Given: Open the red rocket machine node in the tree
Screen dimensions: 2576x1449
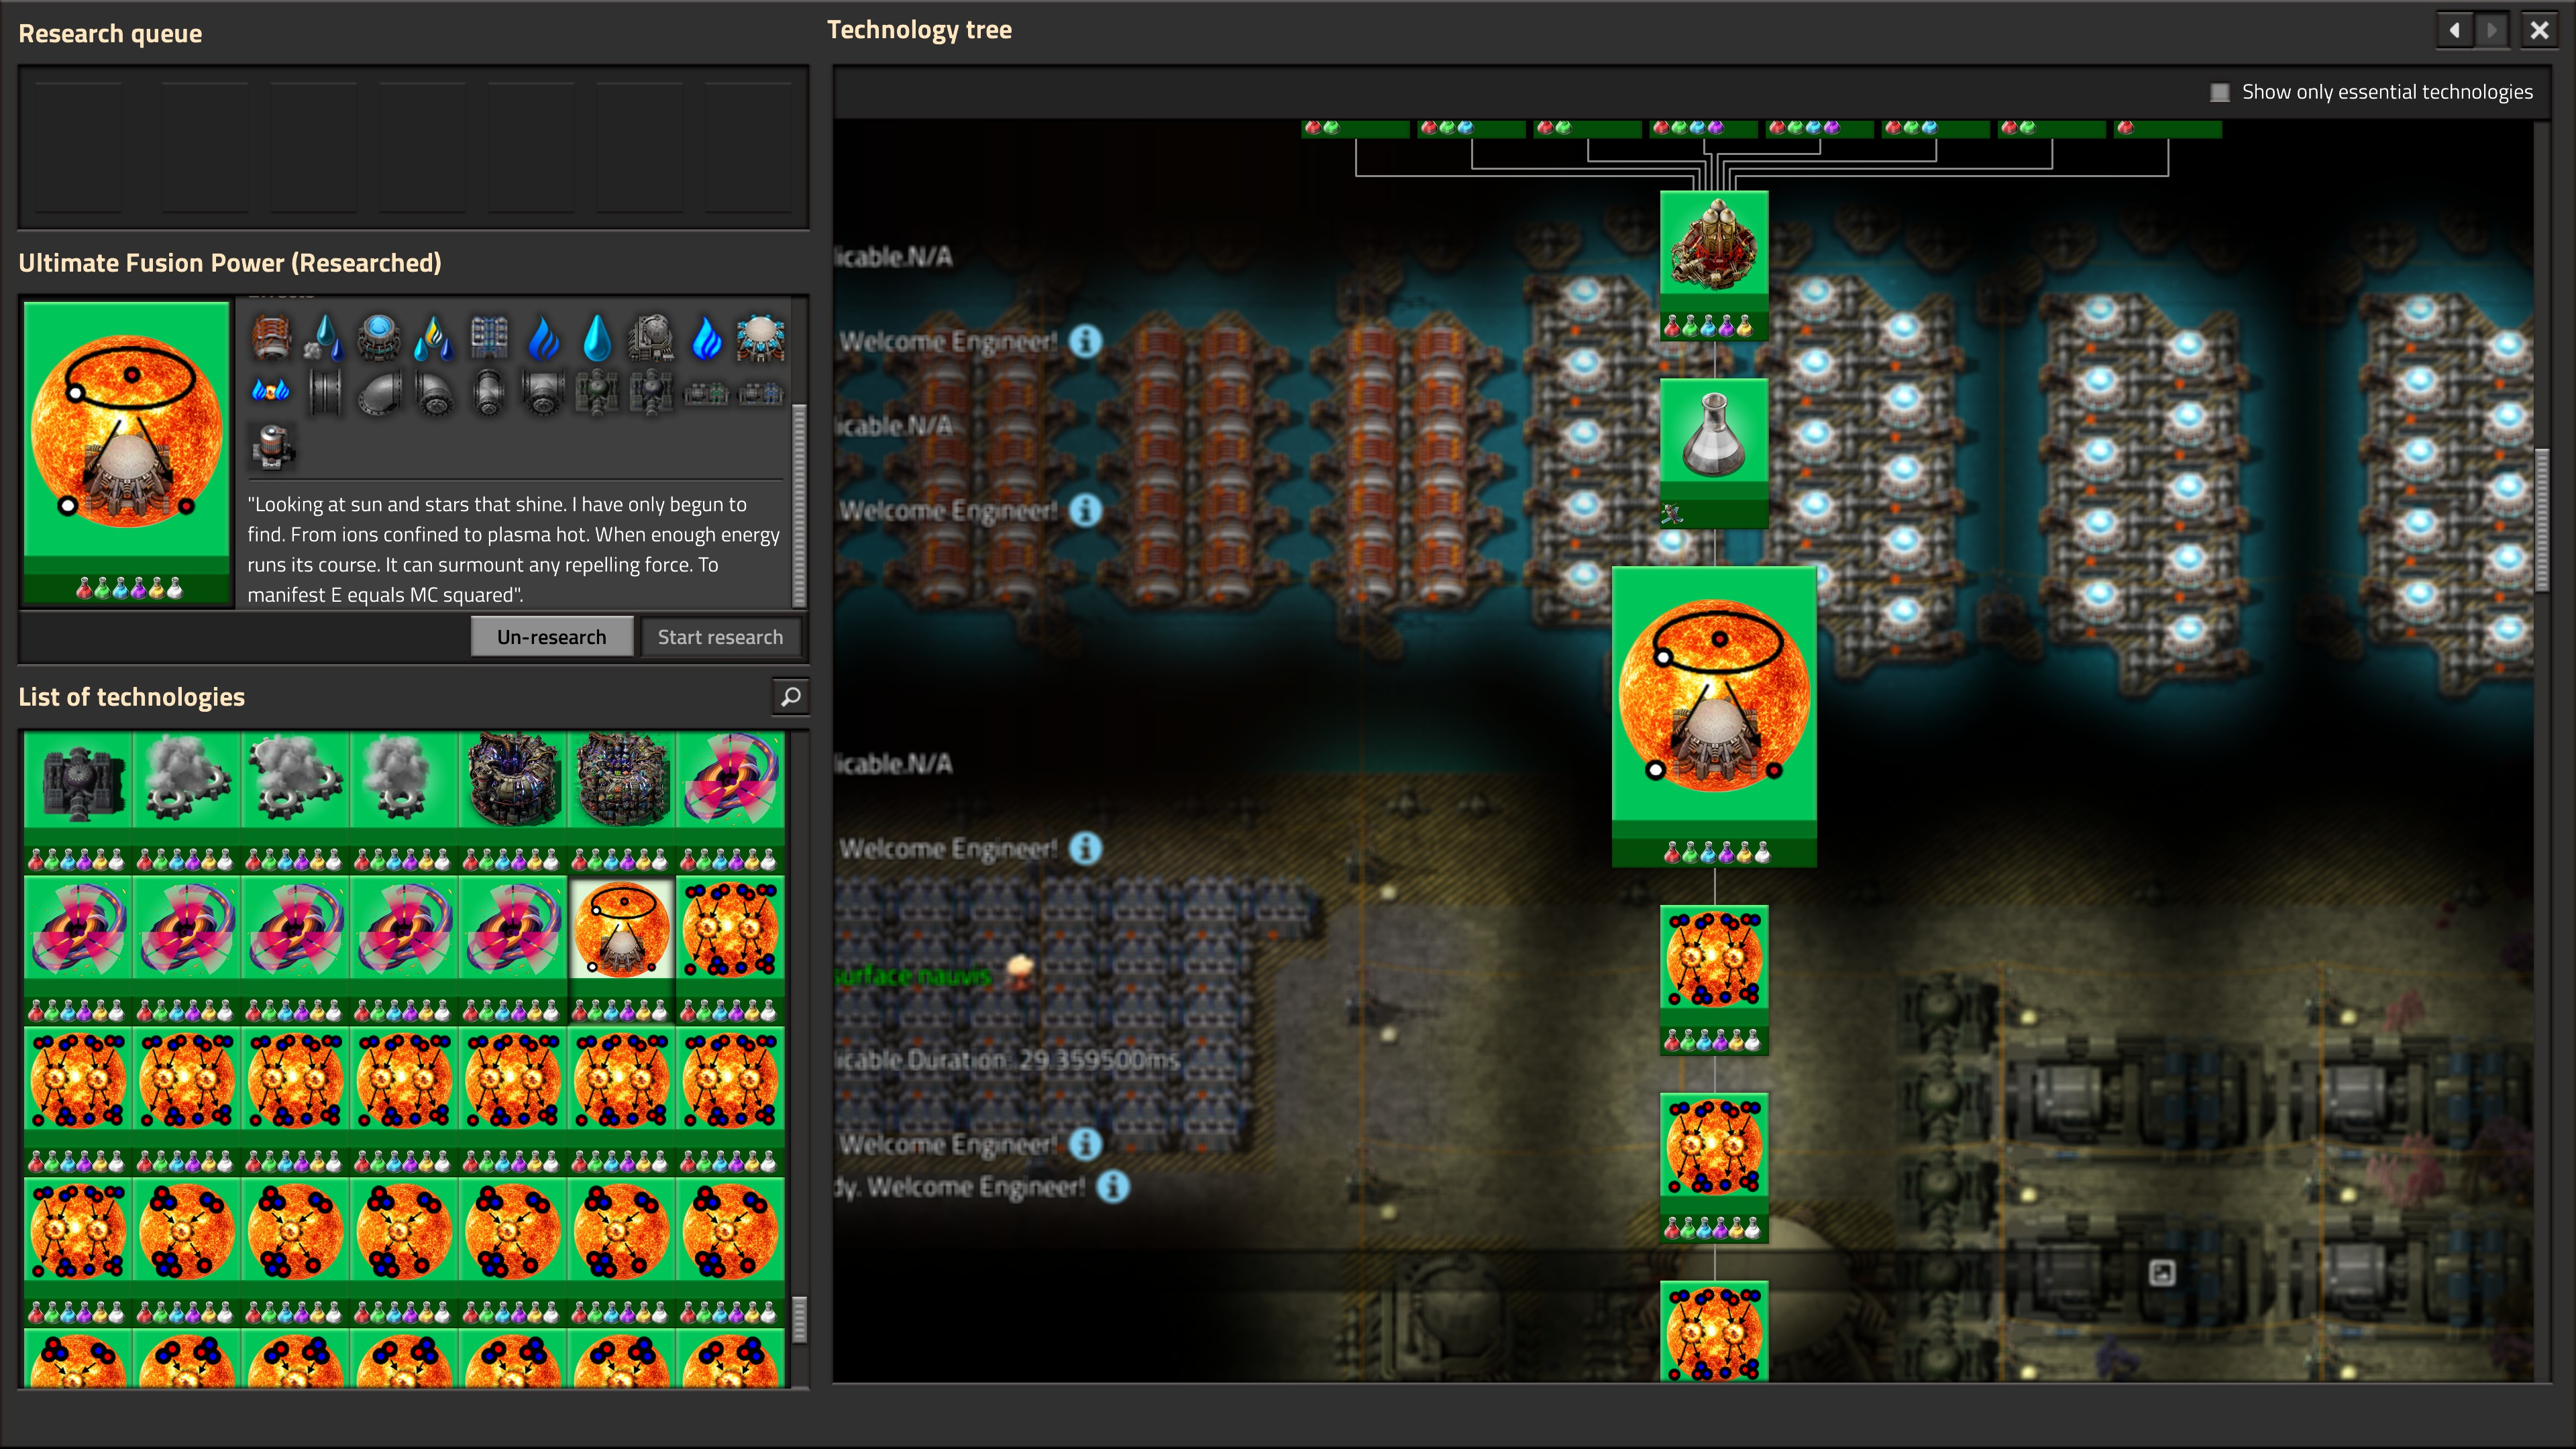Looking at the screenshot, I should pyautogui.click(x=1714, y=265).
